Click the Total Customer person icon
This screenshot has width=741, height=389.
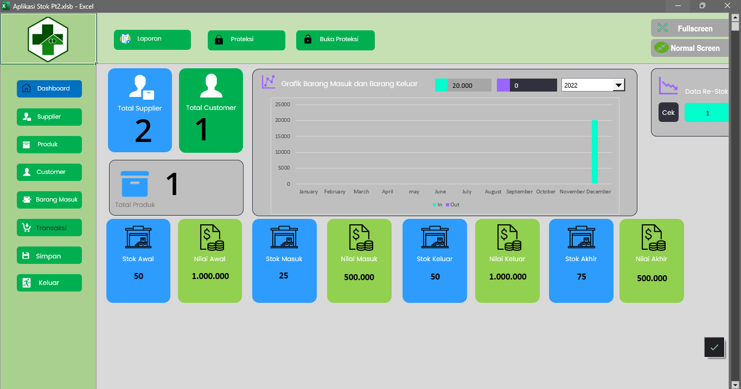211,86
